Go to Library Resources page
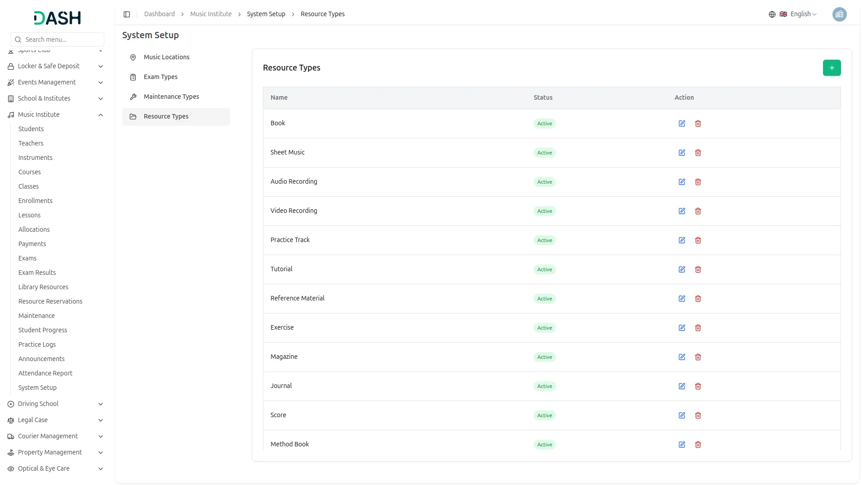863x485 pixels. coord(43,287)
